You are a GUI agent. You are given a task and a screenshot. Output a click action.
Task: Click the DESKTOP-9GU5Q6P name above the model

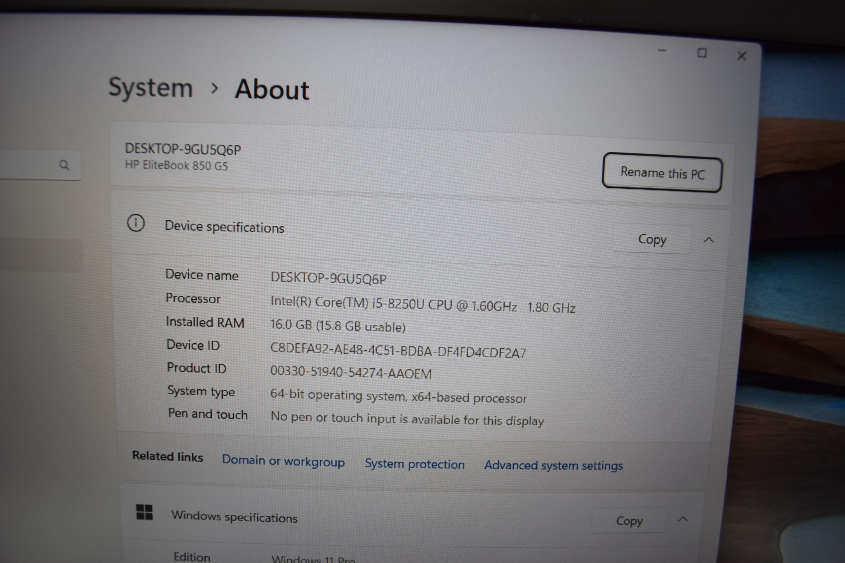click(x=183, y=149)
